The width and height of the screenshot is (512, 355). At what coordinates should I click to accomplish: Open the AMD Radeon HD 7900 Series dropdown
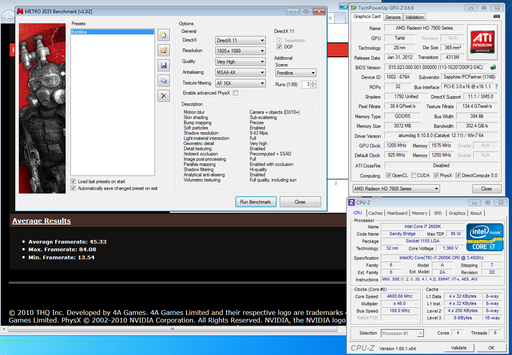tap(396, 189)
